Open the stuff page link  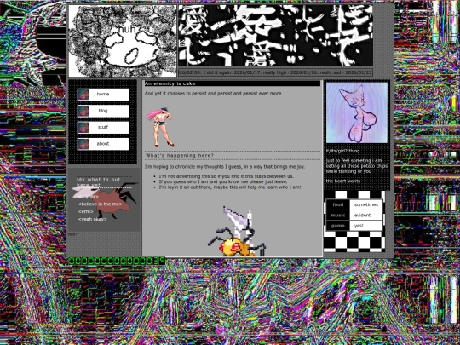tap(103, 127)
